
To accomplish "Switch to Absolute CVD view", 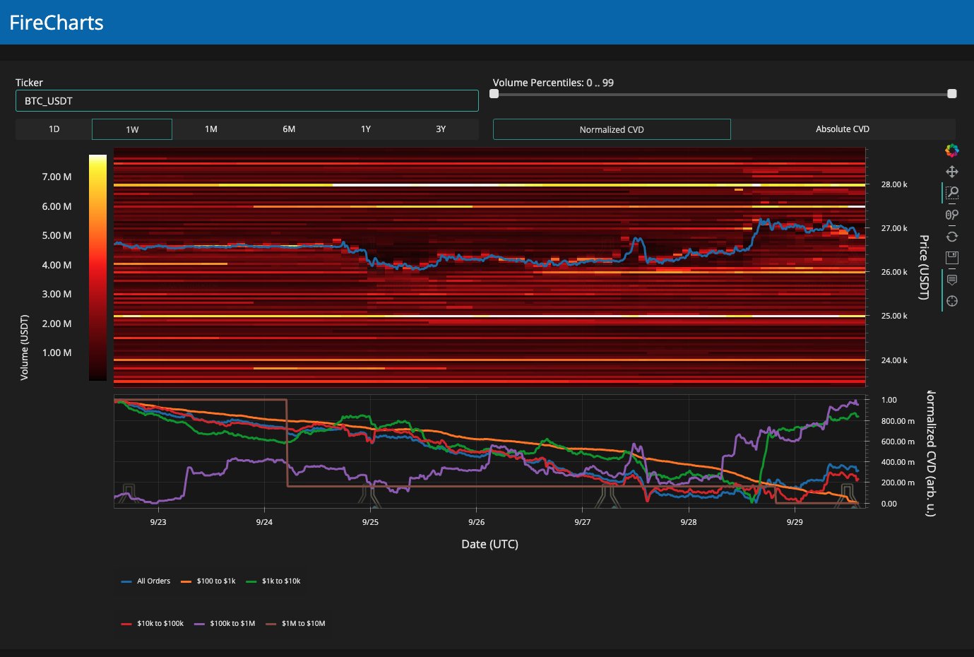I will 842,129.
